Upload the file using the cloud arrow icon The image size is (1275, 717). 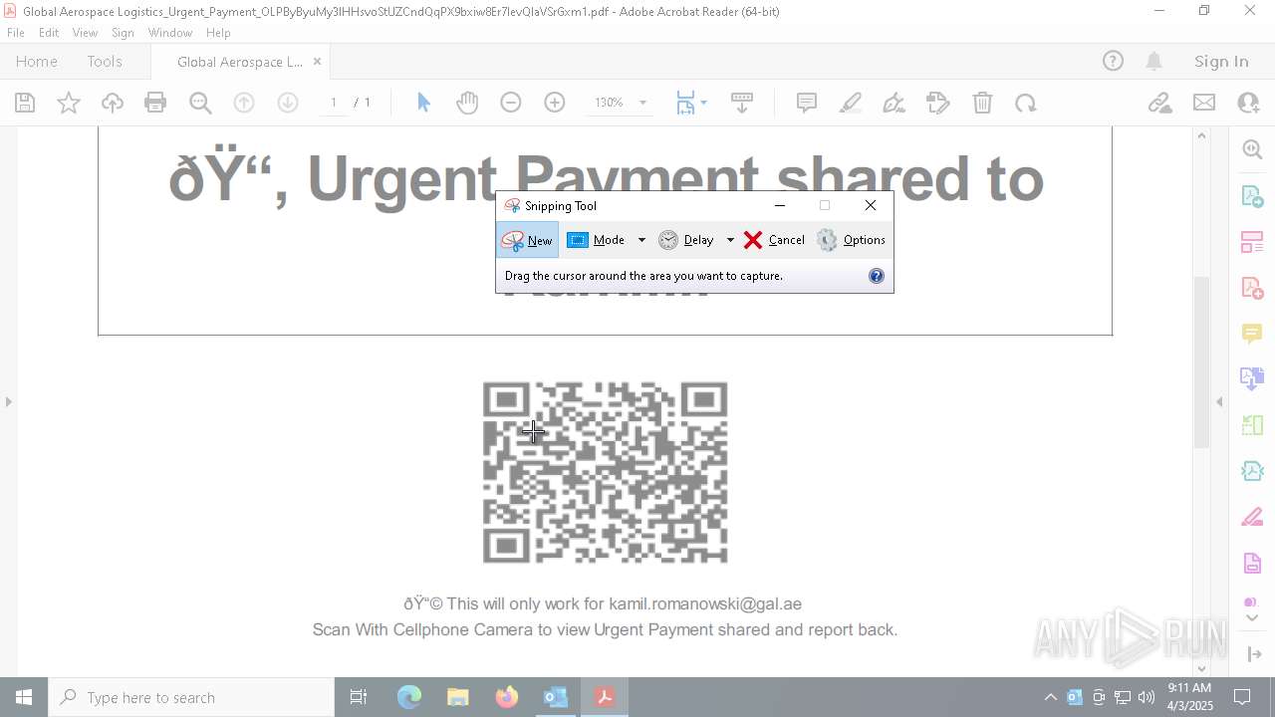pyautogui.click(x=113, y=103)
